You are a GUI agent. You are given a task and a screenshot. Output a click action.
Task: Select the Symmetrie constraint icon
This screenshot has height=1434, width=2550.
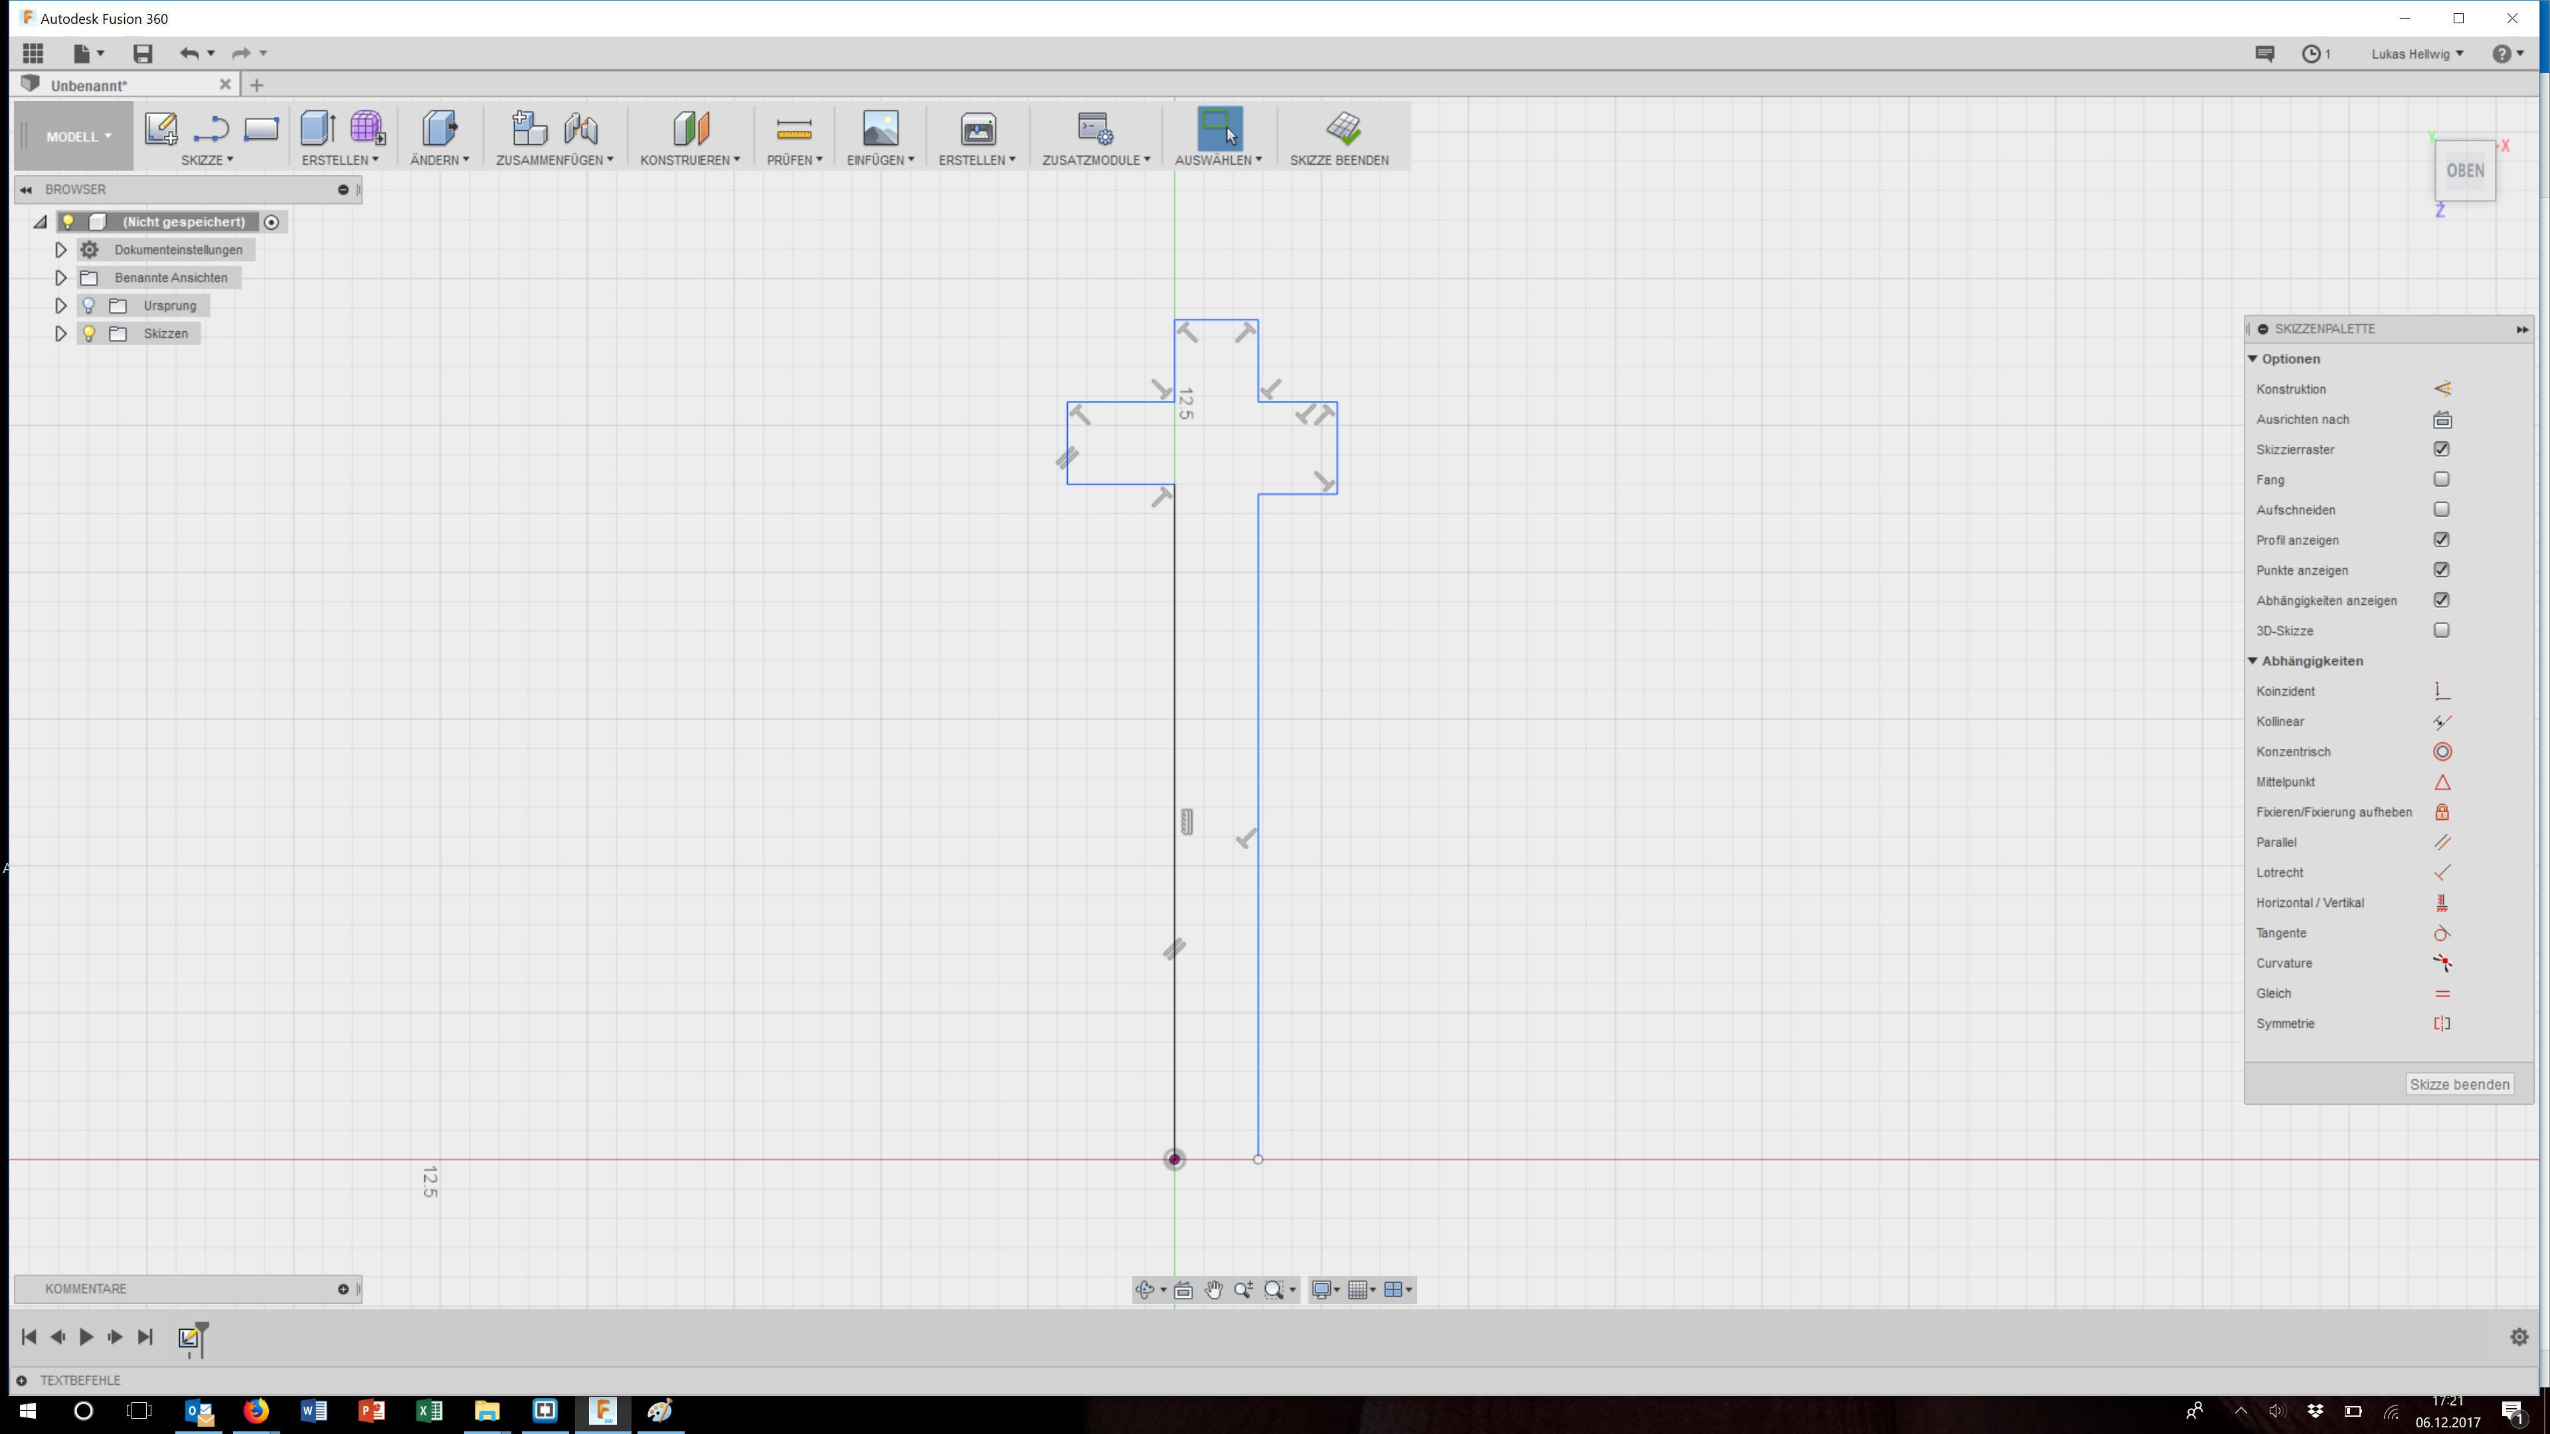tap(2441, 1023)
